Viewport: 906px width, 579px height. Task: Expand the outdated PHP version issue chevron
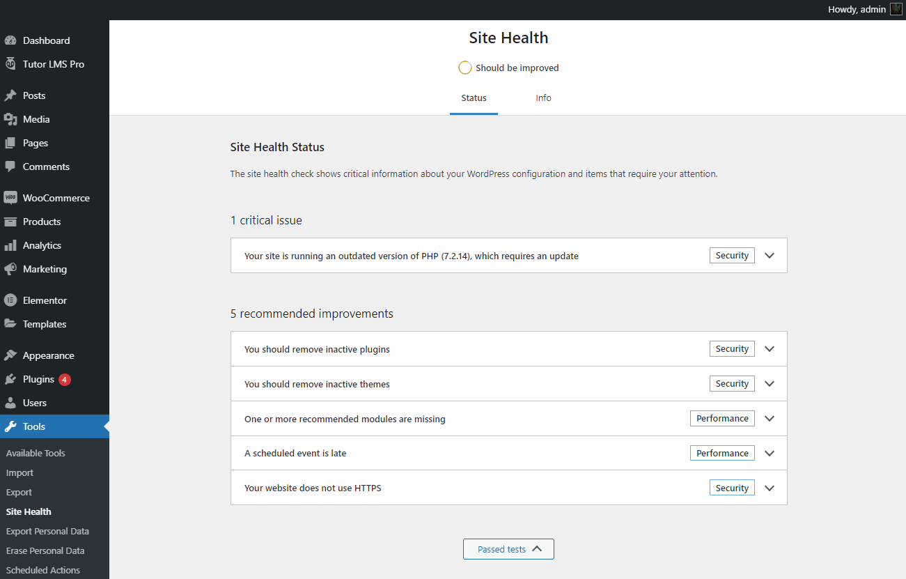pyautogui.click(x=770, y=256)
